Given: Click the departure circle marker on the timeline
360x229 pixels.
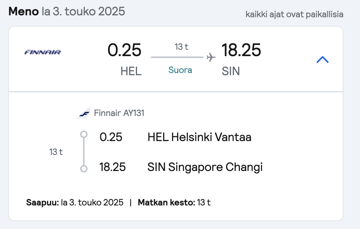Looking at the screenshot, I should pyautogui.click(x=84, y=134).
